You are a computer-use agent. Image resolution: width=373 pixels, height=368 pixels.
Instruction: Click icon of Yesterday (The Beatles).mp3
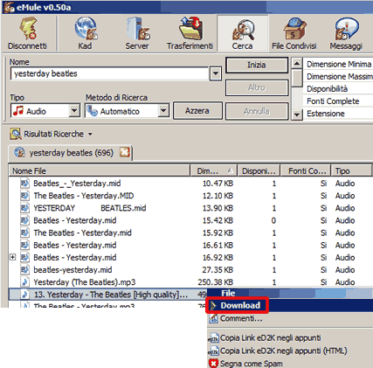[x=24, y=281]
